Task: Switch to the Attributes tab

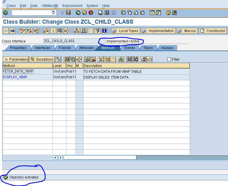Action: point(87,48)
